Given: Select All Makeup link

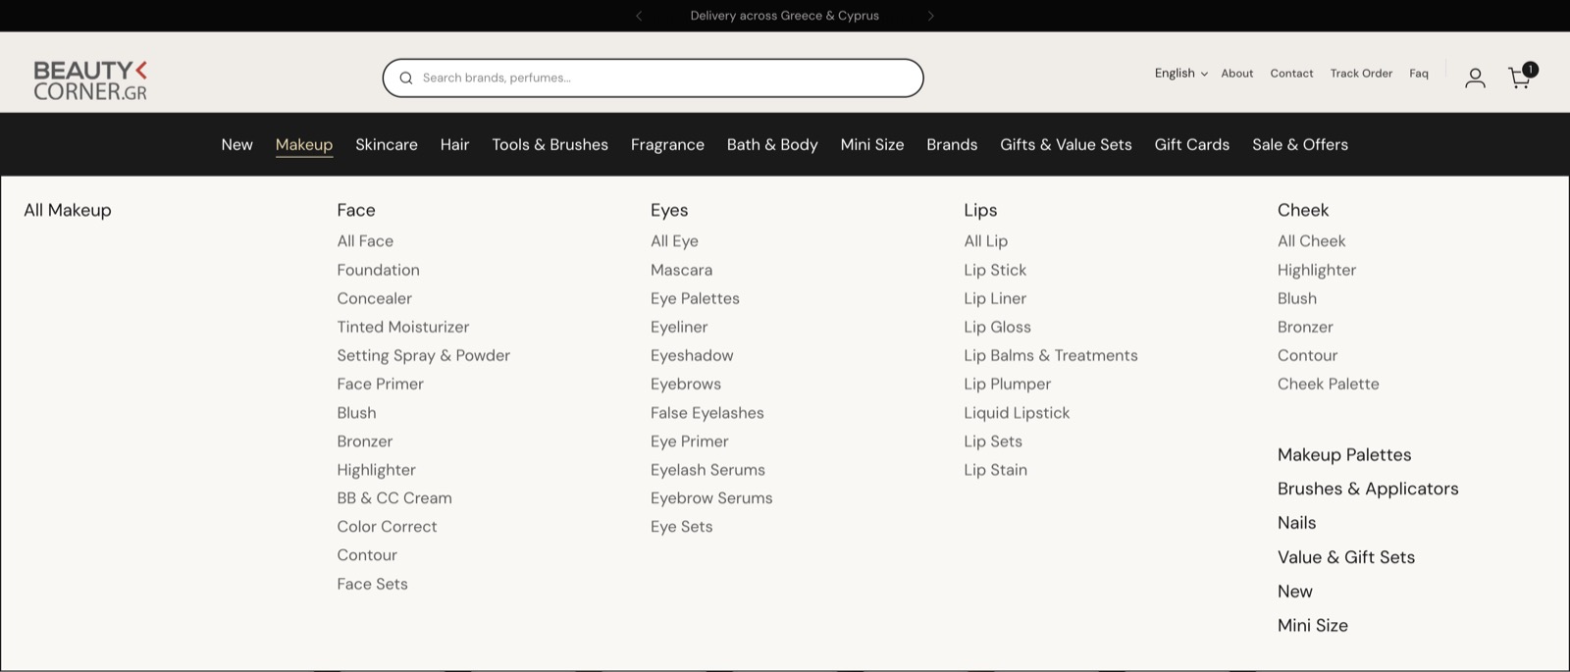Looking at the screenshot, I should click(x=68, y=210).
